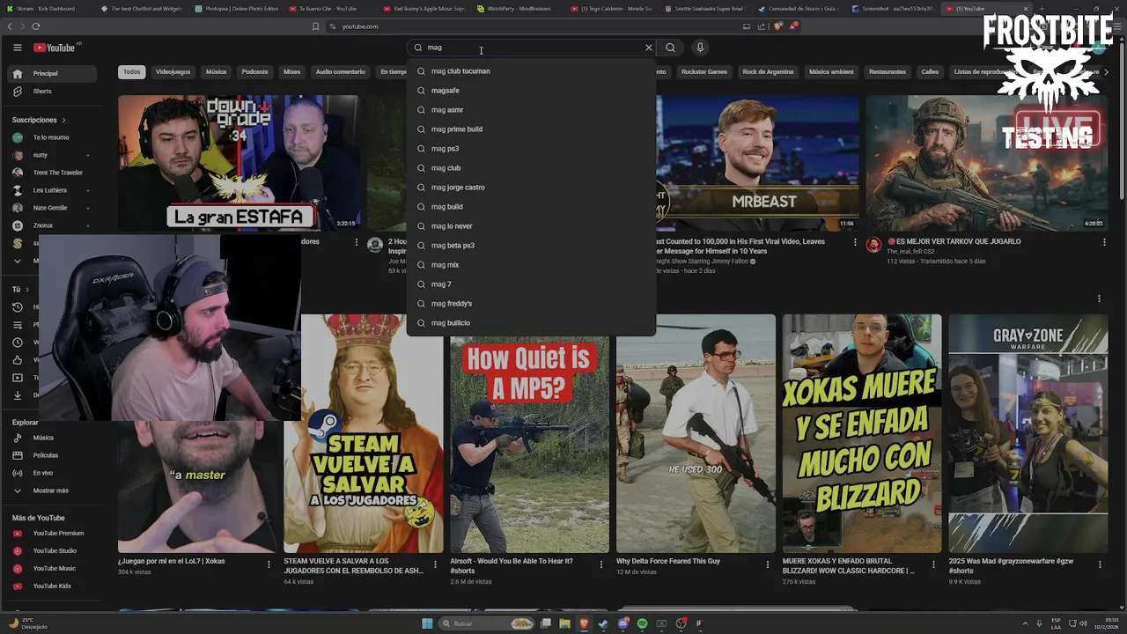
Task: Open options menu for Shorts shelf
Action: 1099,299
